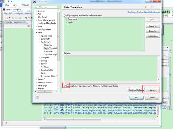This screenshot has width=173, height=129.
Task: Select Java Persistence preferences item
Action: 45,82
